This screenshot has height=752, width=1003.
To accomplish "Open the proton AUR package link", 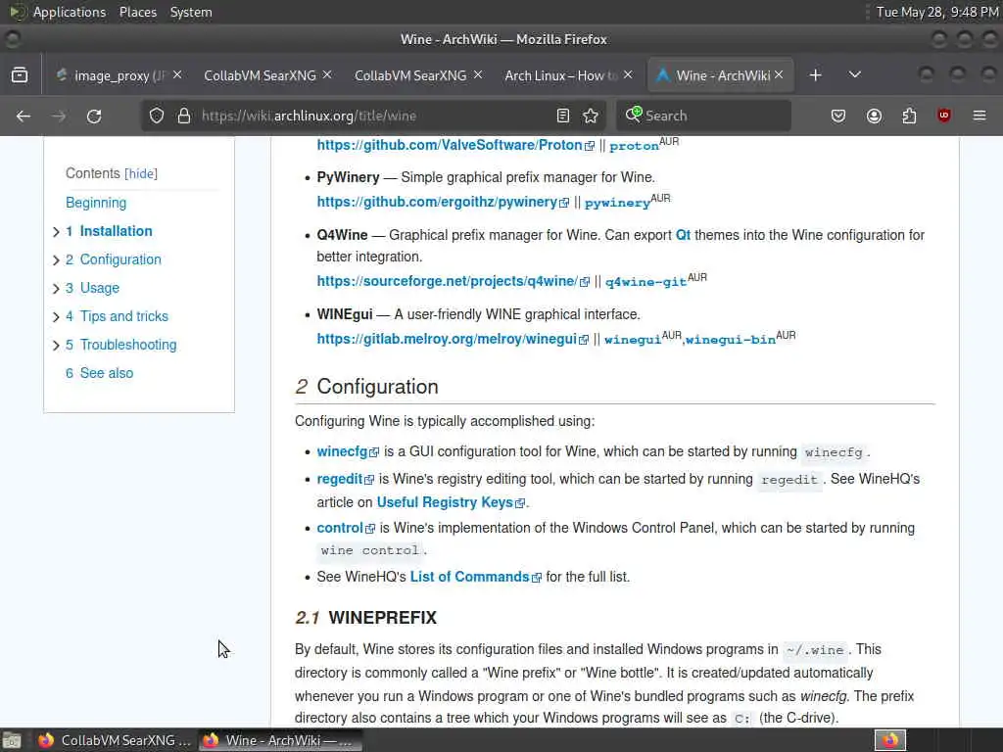I will (634, 146).
